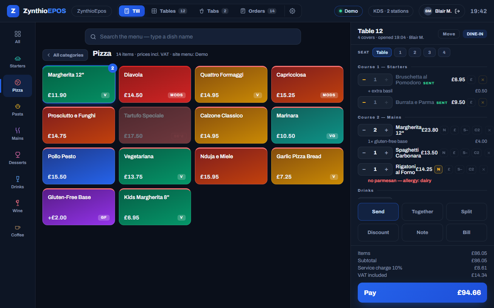Viewport: 494px width, 308px height.
Task: Select the Drinks category icon
Action: coord(17,182)
